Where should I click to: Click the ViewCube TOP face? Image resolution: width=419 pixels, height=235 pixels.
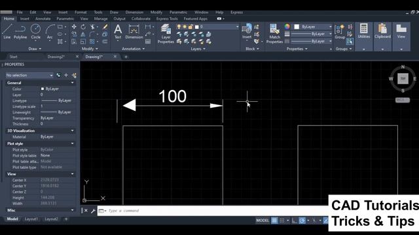click(x=403, y=78)
